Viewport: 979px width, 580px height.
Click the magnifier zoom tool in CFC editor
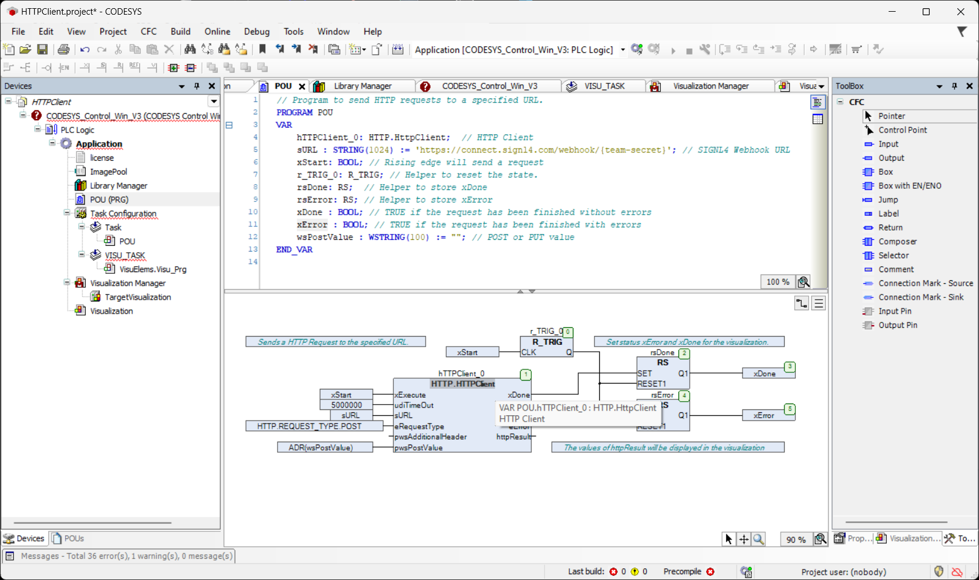759,540
